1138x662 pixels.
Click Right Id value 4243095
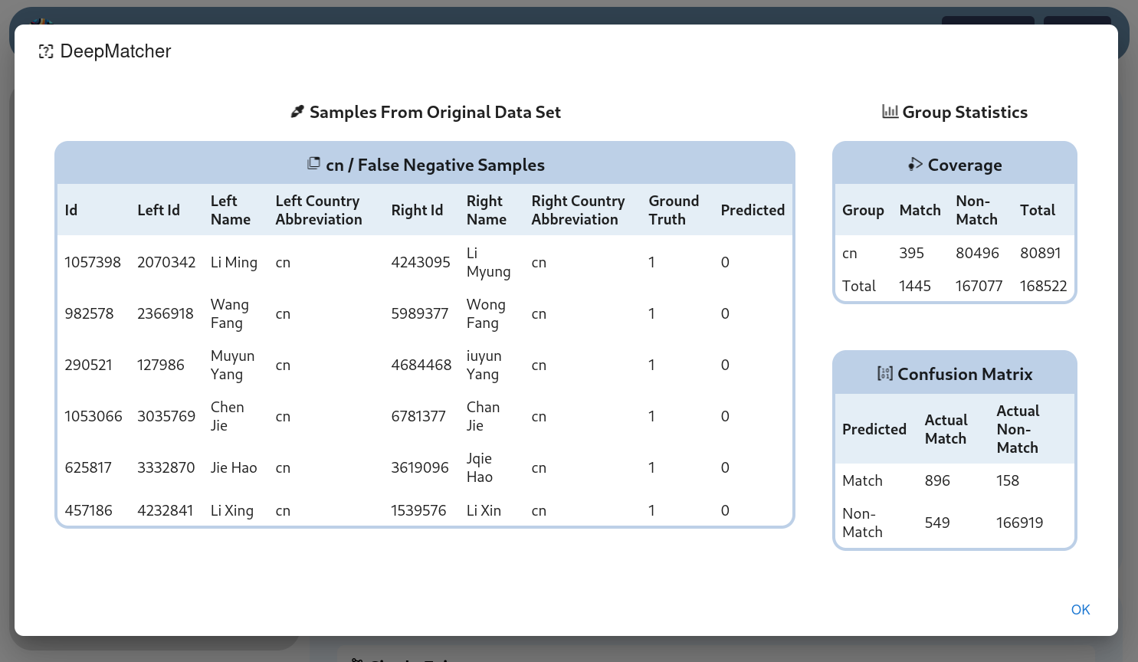[x=421, y=262]
